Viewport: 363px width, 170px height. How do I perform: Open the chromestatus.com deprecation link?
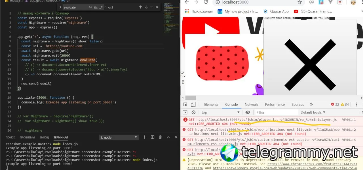coord(272,166)
